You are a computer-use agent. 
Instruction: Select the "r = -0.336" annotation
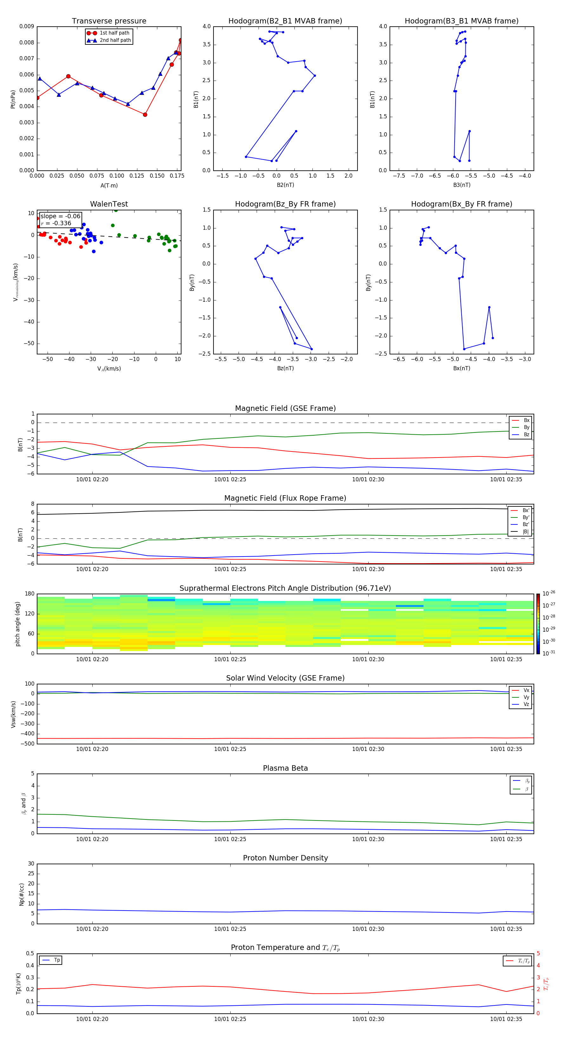tap(56, 223)
